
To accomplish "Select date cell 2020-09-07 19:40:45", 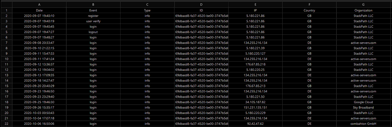I will point(39,26).
